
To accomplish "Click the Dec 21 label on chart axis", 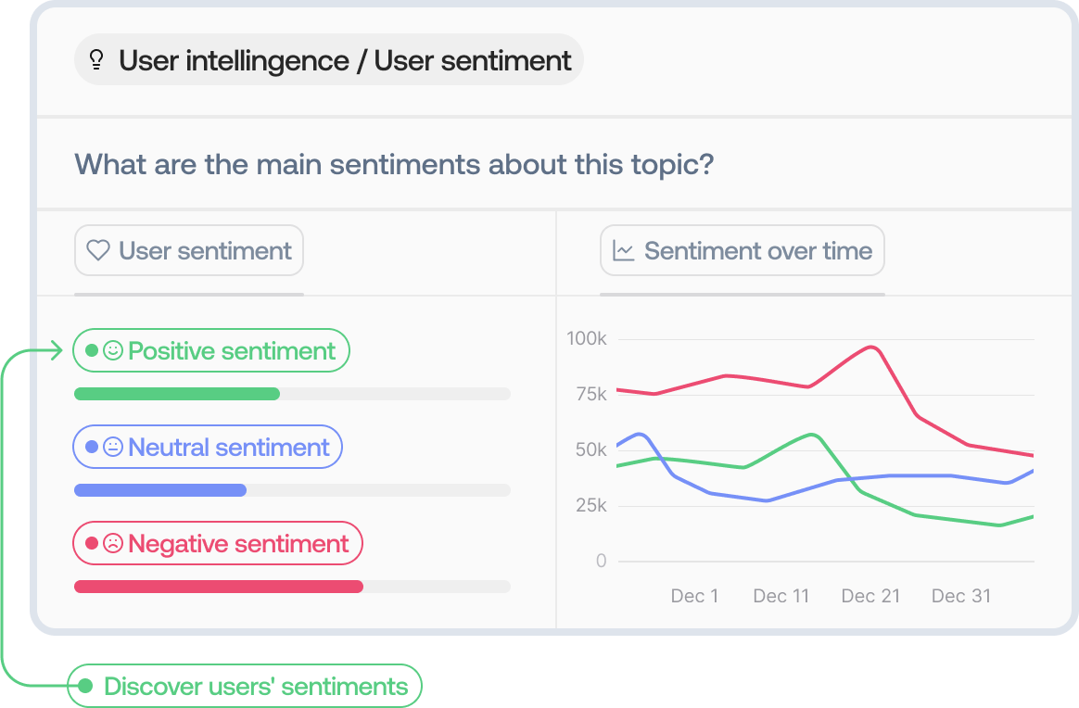I will point(870,596).
